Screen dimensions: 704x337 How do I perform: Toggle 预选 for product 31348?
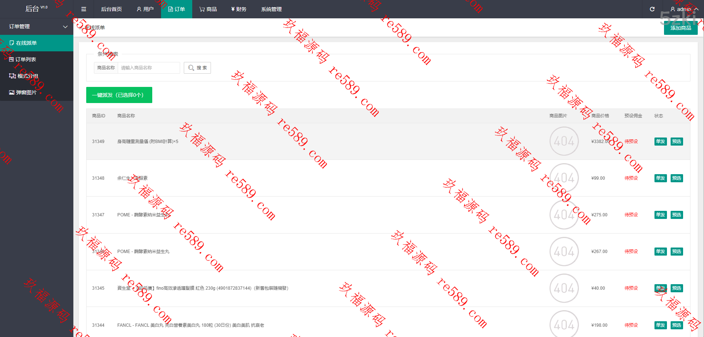[676, 178]
